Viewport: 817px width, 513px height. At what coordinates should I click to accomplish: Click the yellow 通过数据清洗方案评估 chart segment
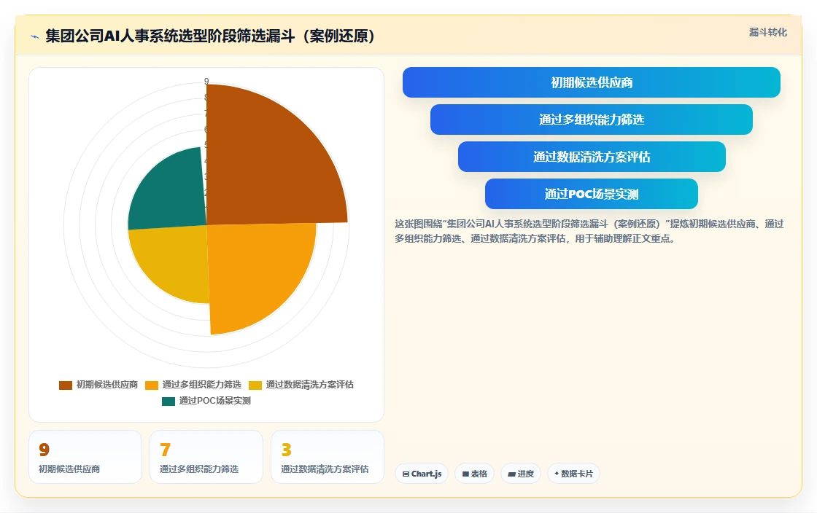[x=174, y=260]
